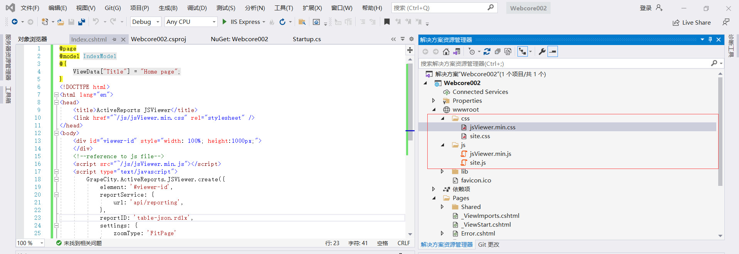This screenshot has width=739, height=254.
Task: Select jsViewer.min.css file
Action: click(x=492, y=127)
